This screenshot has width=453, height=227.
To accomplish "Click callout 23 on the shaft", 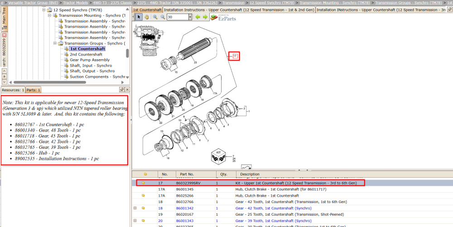I will tap(195, 62).
